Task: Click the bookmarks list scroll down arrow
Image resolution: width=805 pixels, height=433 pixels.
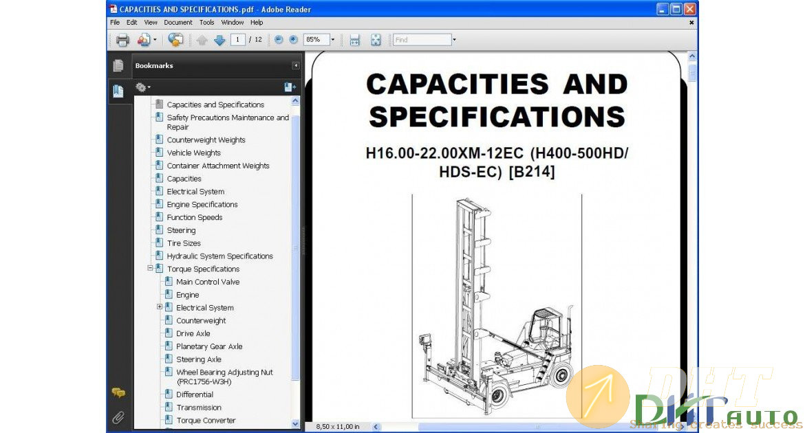Action: click(295, 424)
